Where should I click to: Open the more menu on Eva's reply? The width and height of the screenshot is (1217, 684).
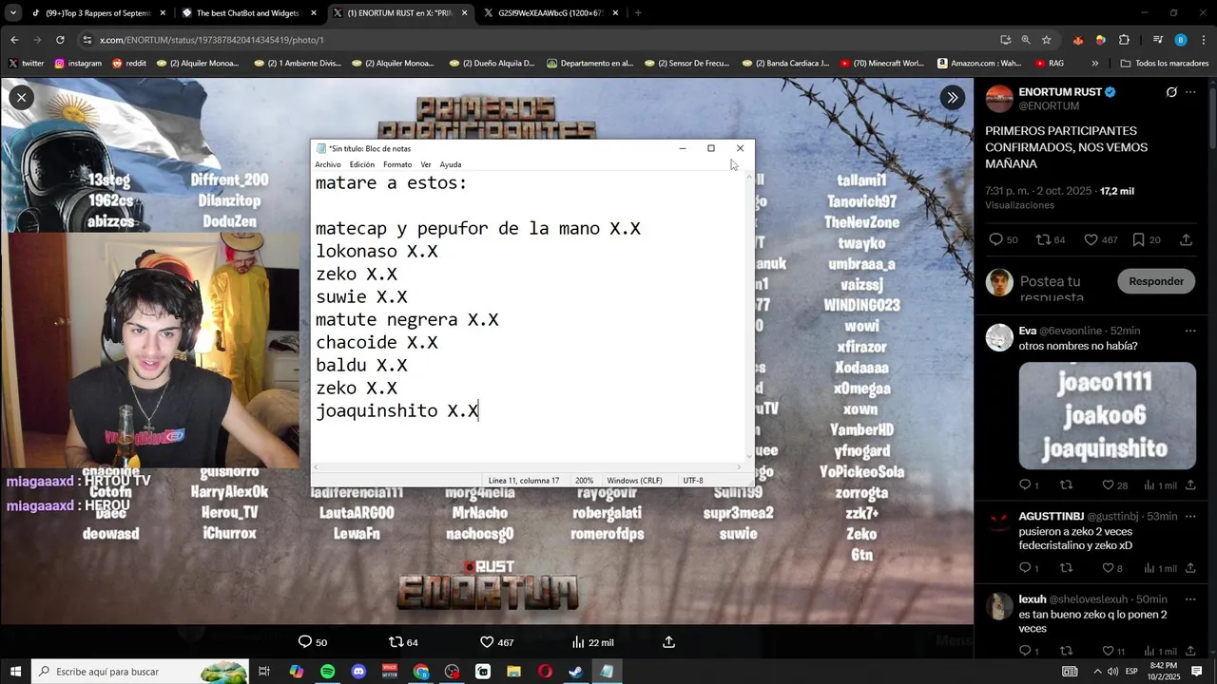pos(1190,331)
